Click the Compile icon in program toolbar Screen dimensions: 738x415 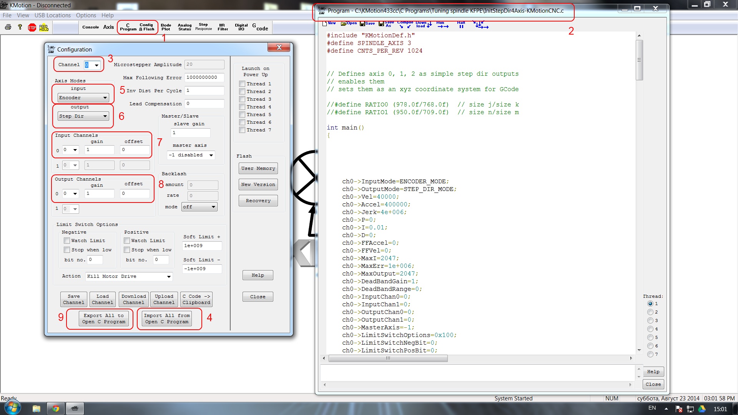click(405, 25)
